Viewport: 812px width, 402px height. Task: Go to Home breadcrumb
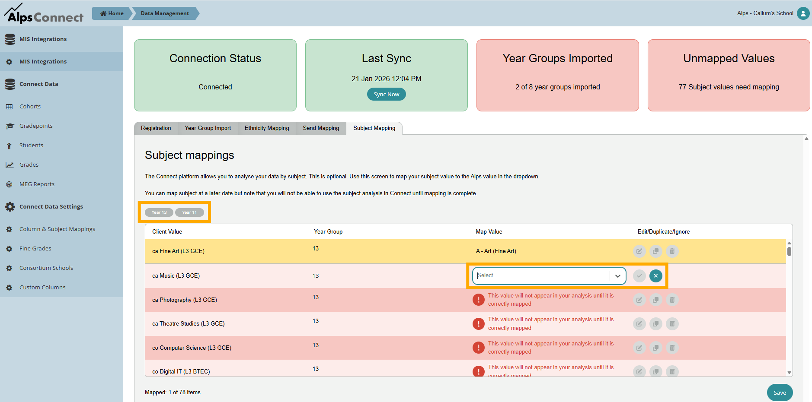(112, 13)
